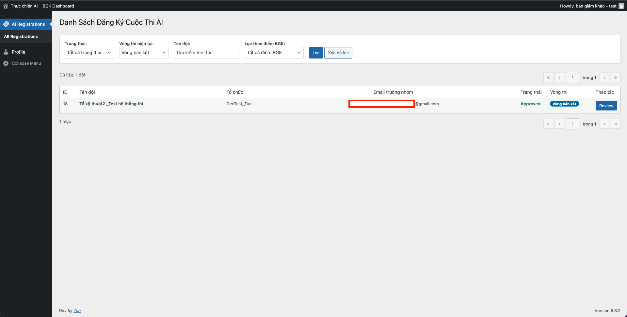Expand the Lọc theo điểm BGK dropdown
The height and width of the screenshot is (317, 627).
point(274,53)
